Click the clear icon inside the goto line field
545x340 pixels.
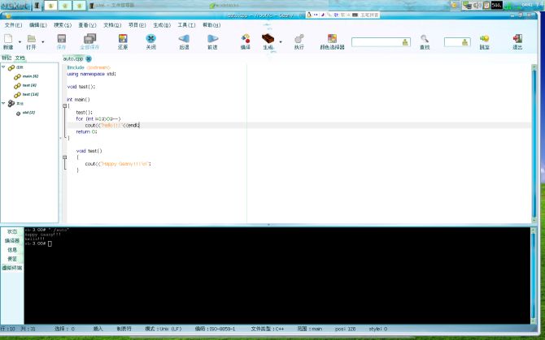[x=465, y=42]
